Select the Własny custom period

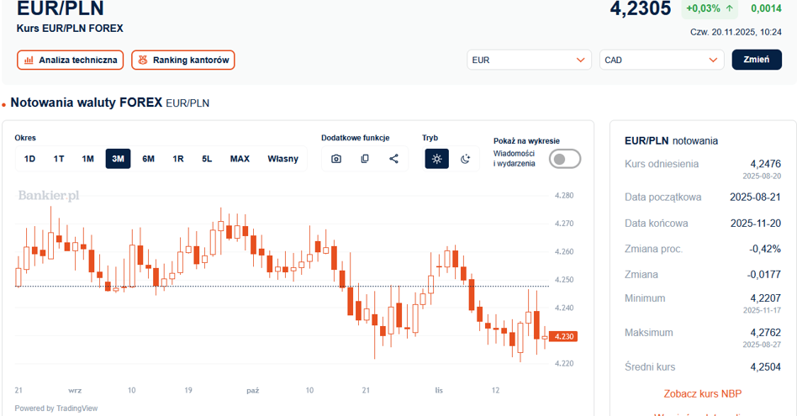(x=283, y=159)
